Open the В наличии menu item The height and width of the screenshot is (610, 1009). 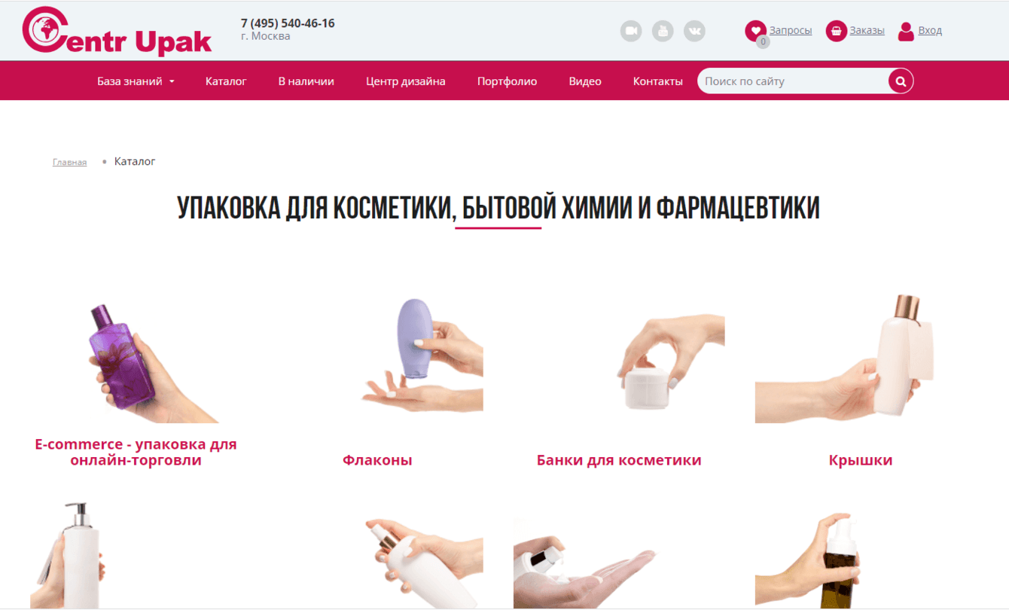pyautogui.click(x=306, y=81)
